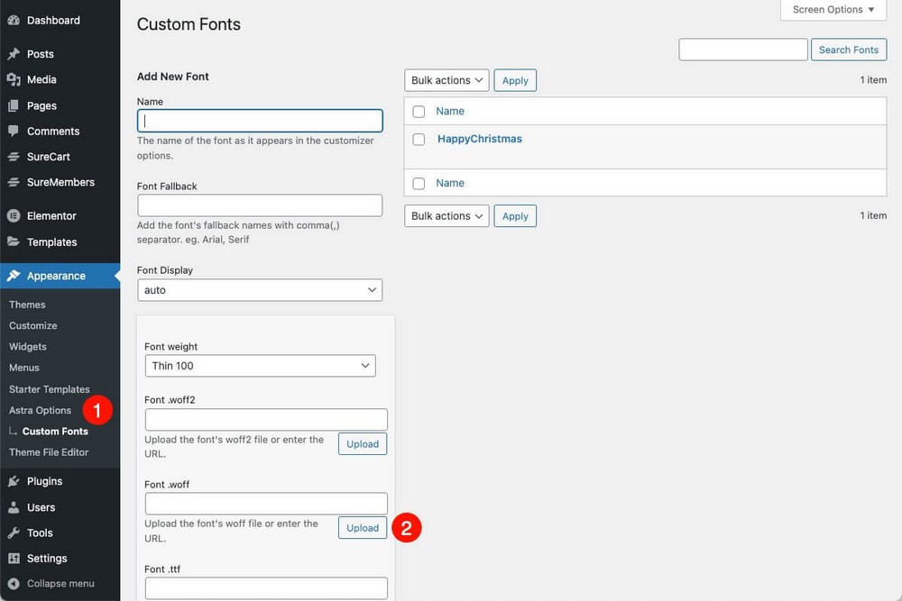The width and height of the screenshot is (902, 601).
Task: Tick the select-all checkbox in table footer
Action: [419, 183]
